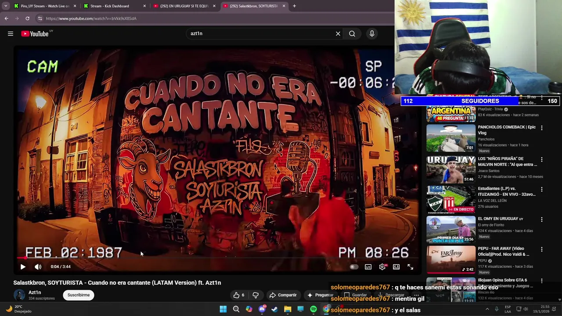562x316 pixels.
Task: Click LA VOZ DEL LEÓN channel name
Action: [x=492, y=201]
